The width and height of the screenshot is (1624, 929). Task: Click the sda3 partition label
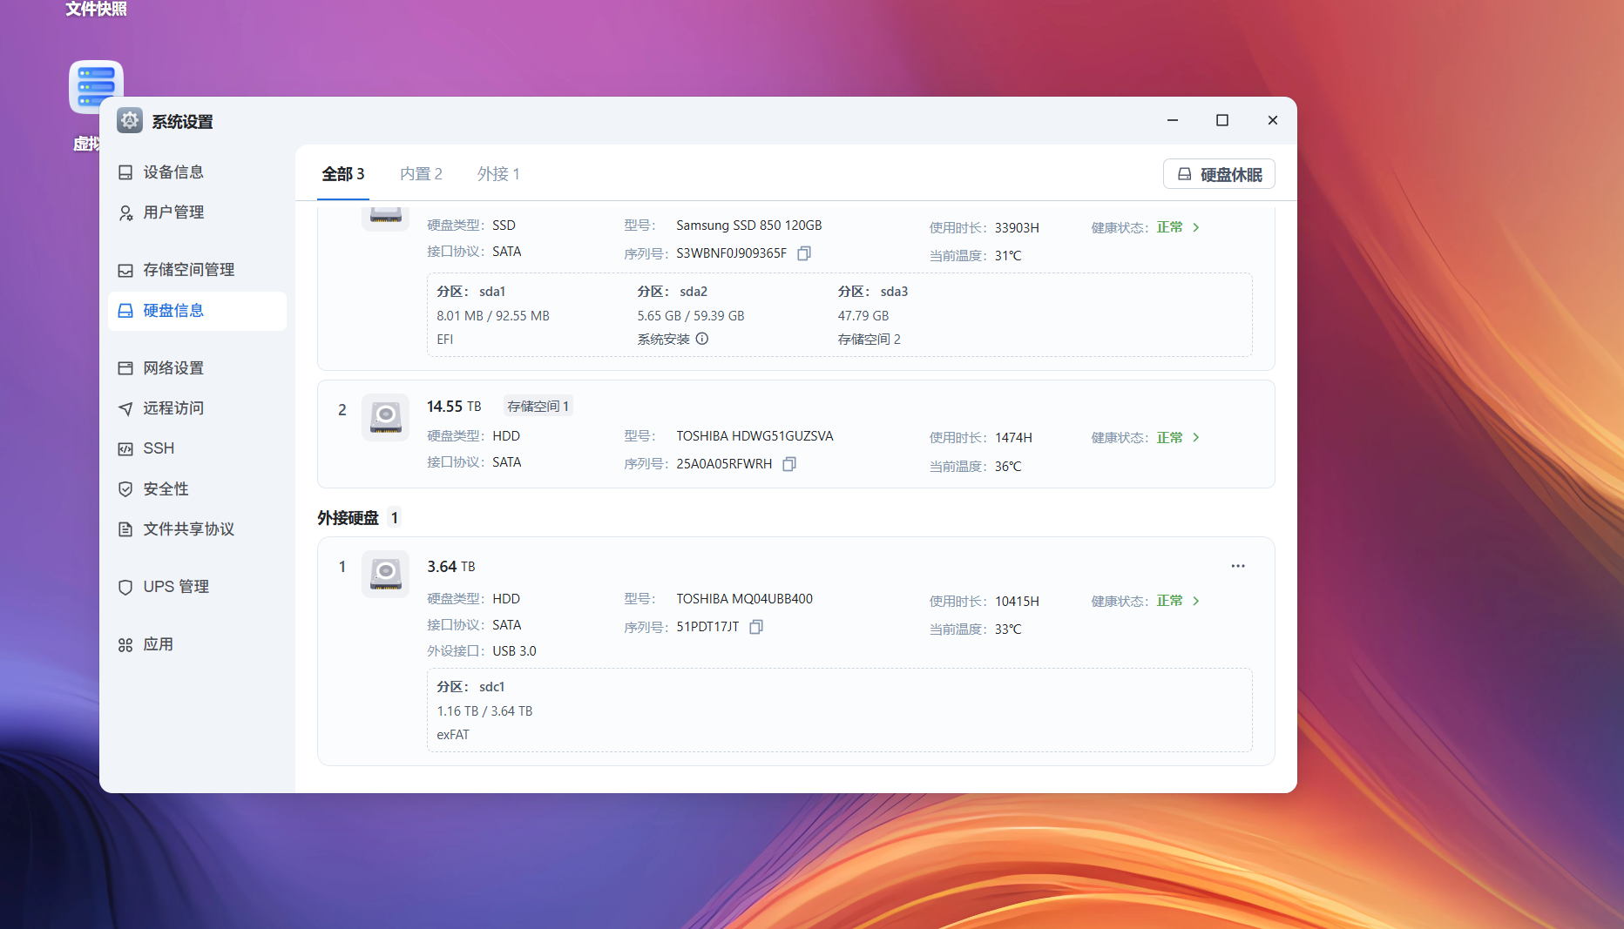(894, 292)
